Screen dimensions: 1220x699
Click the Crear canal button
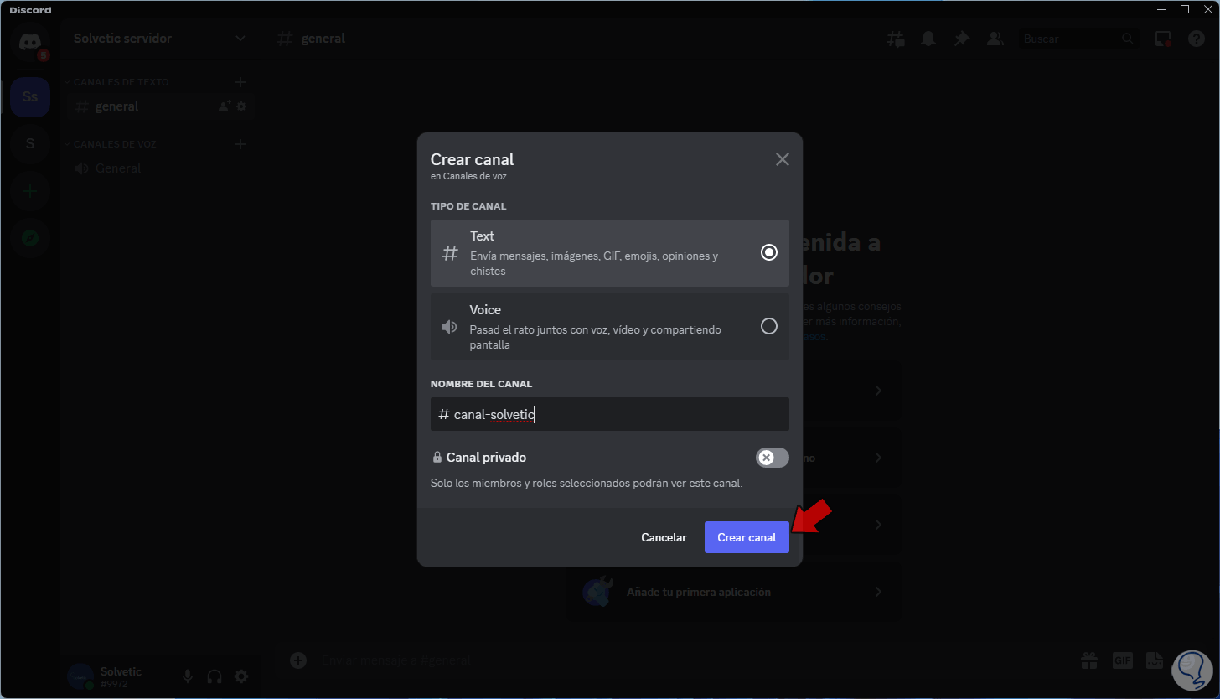(x=747, y=537)
